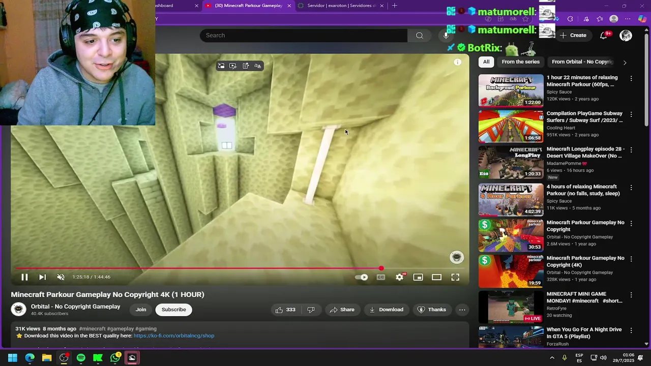Screen dimensions: 651x366
Task: Click the picture-in-picture overlay toolbar icon
Action: (x=221, y=66)
